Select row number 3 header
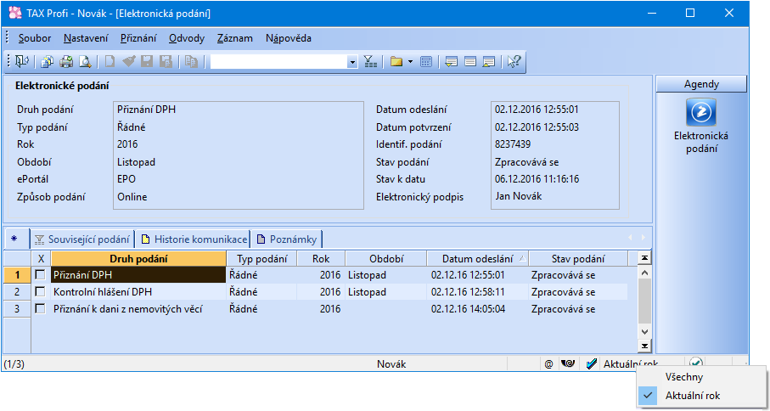 click(x=17, y=309)
